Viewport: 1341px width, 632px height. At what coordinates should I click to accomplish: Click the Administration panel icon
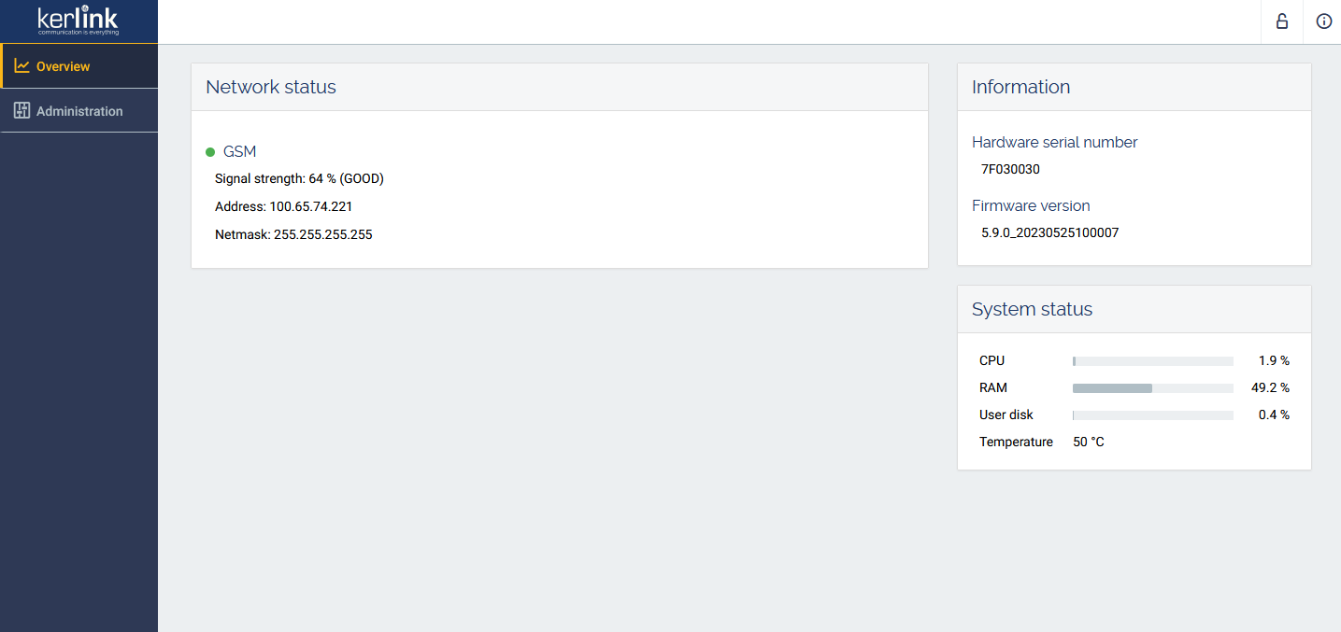click(x=22, y=111)
